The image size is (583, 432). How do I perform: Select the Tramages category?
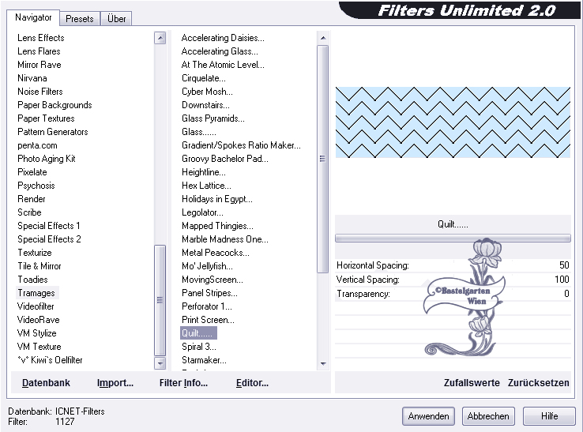[x=36, y=293]
